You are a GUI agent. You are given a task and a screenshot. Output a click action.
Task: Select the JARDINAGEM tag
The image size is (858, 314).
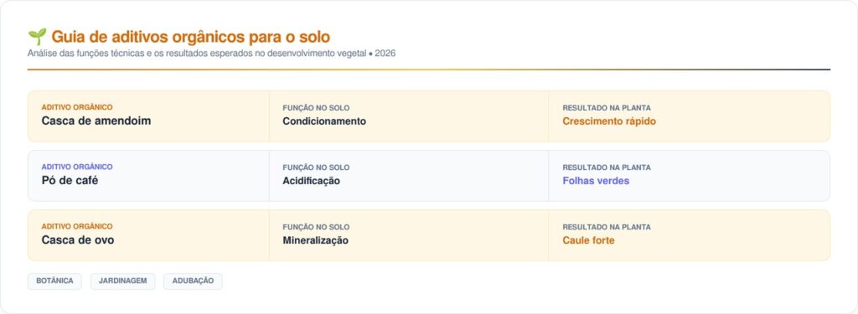click(x=122, y=281)
